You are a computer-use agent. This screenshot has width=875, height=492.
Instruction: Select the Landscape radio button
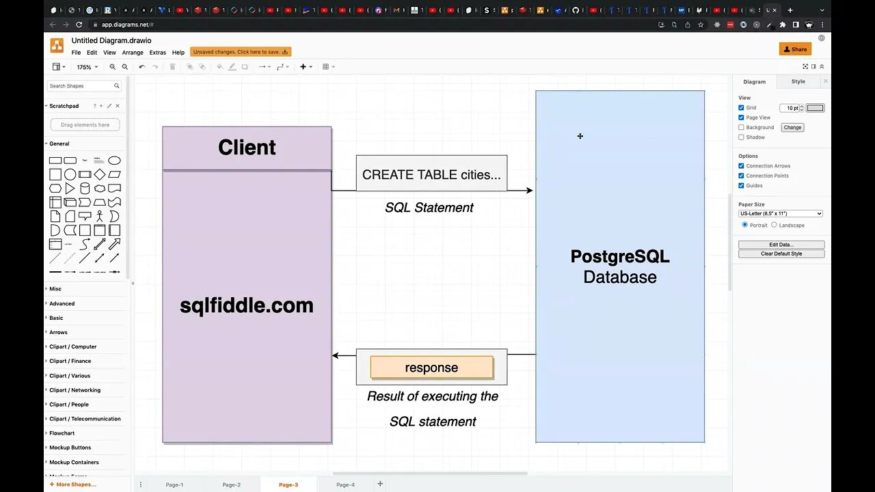[x=774, y=225]
